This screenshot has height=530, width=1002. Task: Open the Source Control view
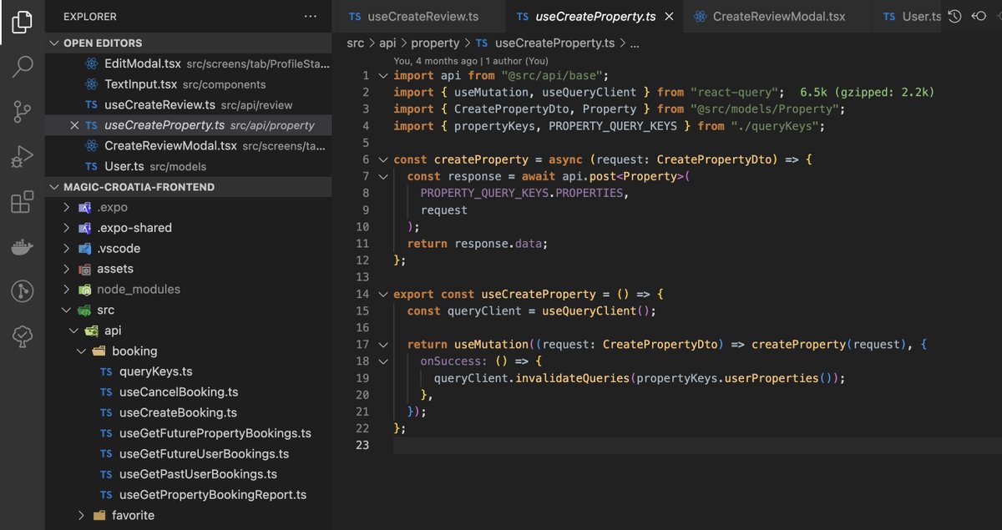pos(23,113)
